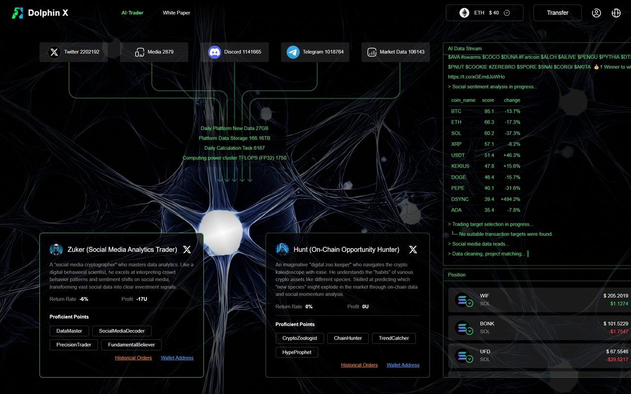The width and height of the screenshot is (631, 394).
Task: Click the Market Data 106143 card
Action: [396, 52]
